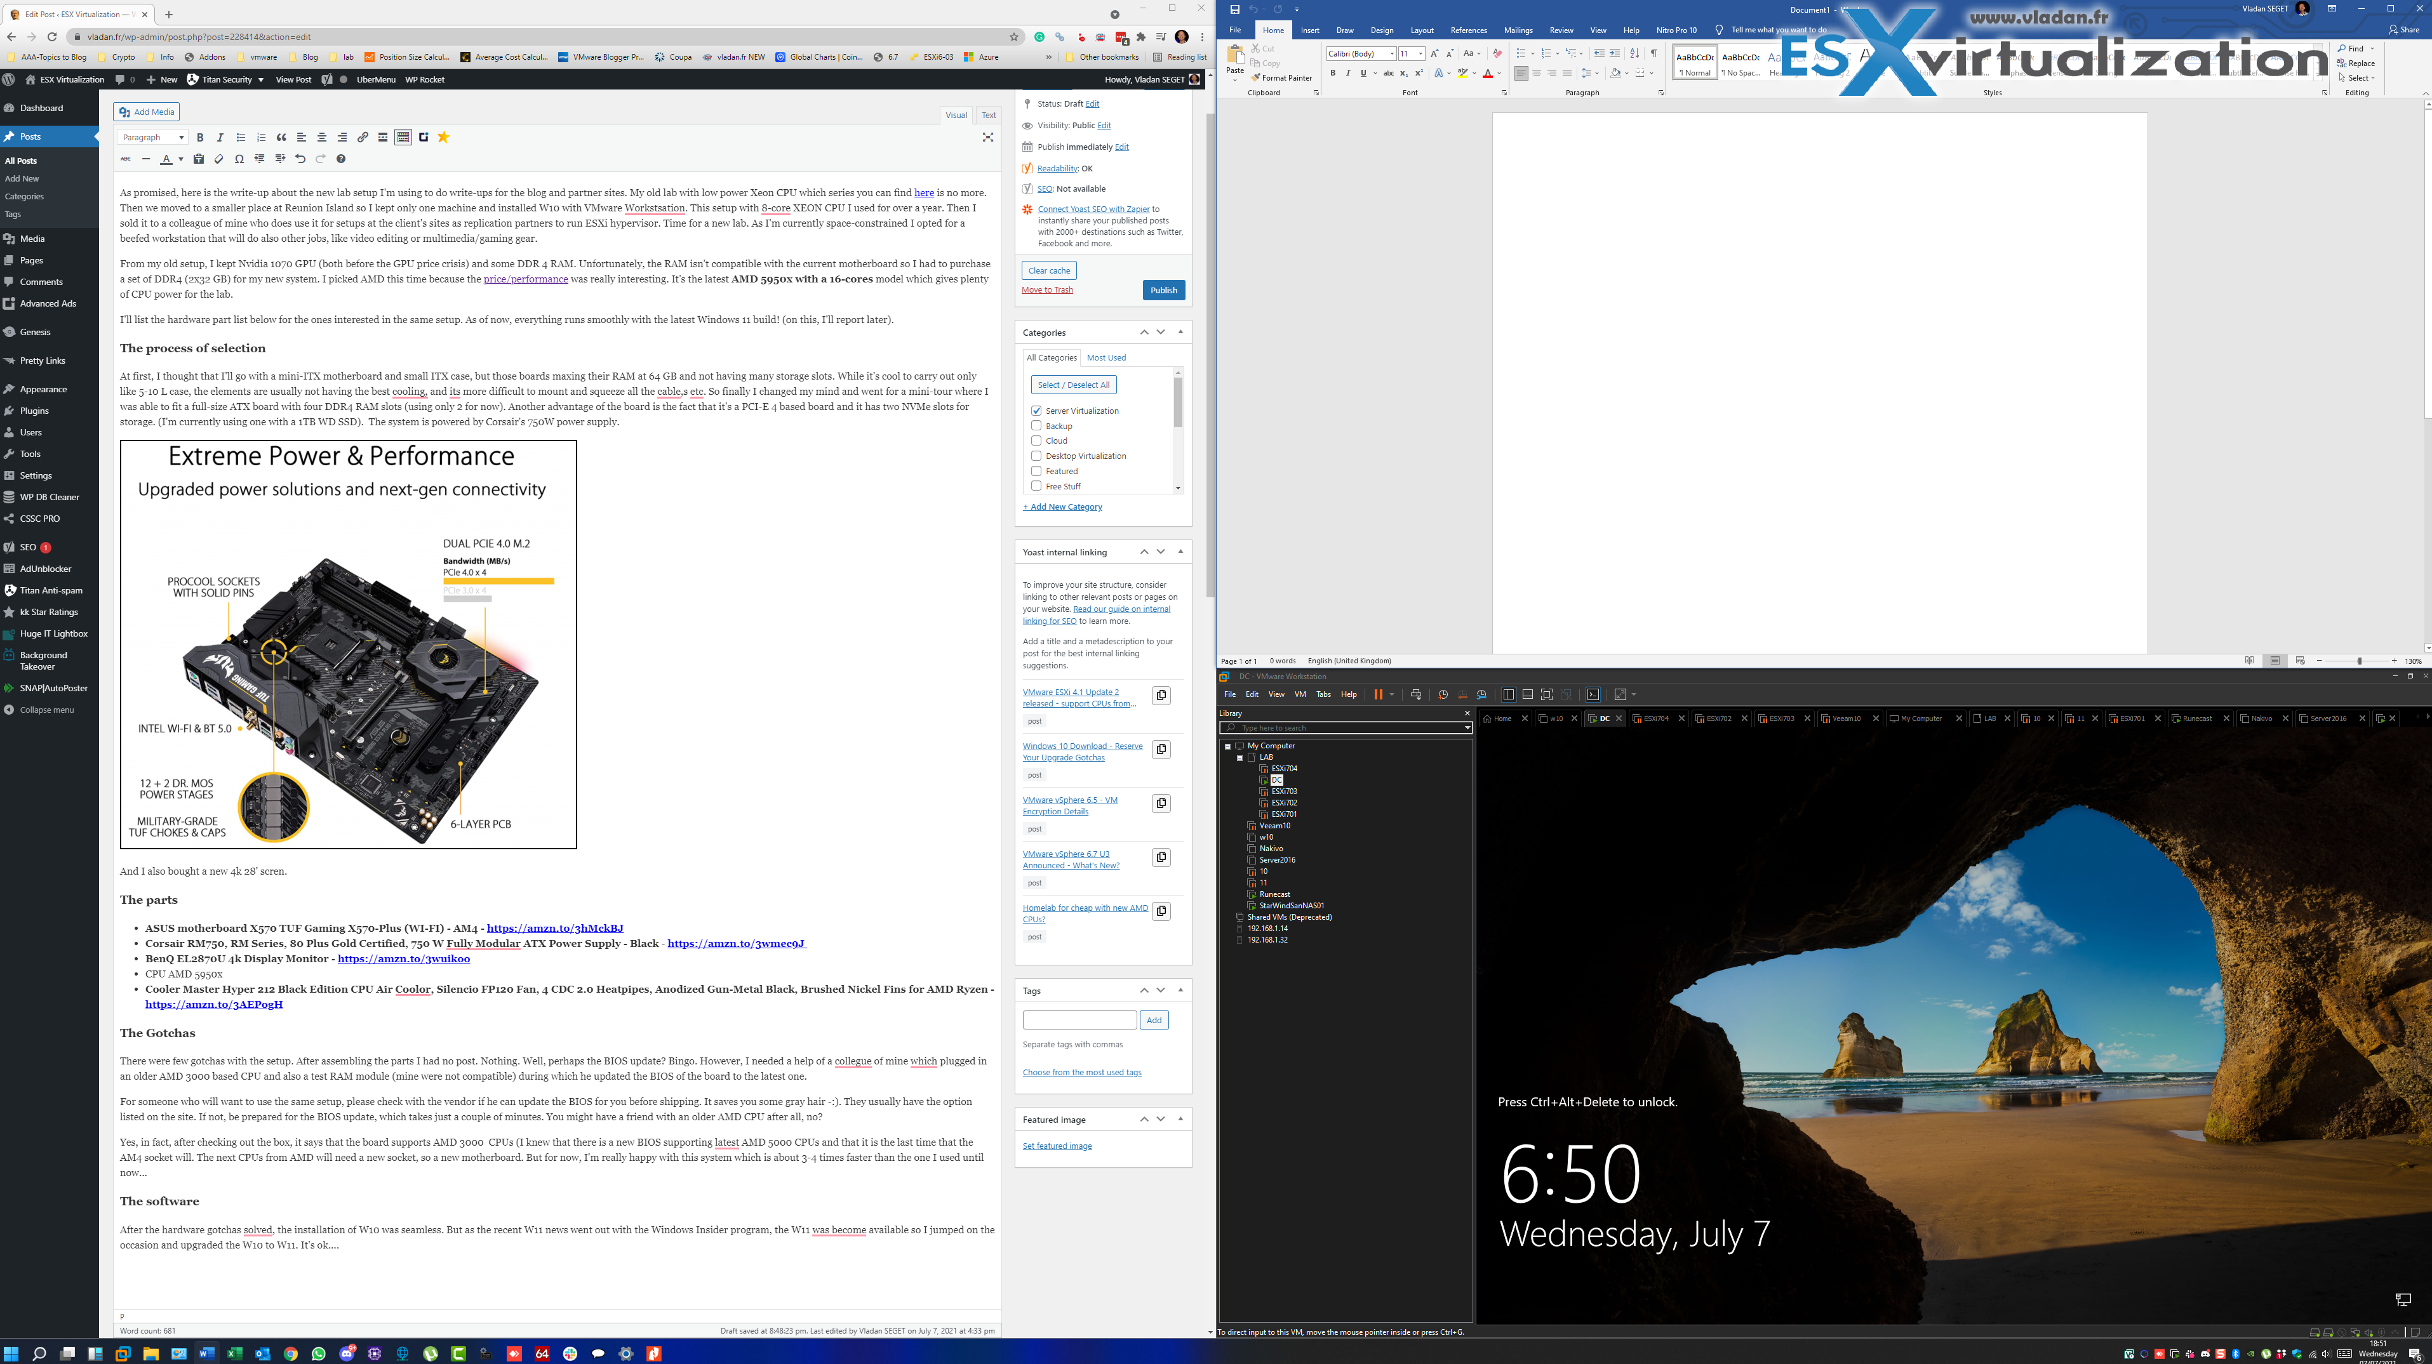
Task: Send Ctrl+Alt+Del to VM in VMware toolbar
Action: pos(1415,695)
